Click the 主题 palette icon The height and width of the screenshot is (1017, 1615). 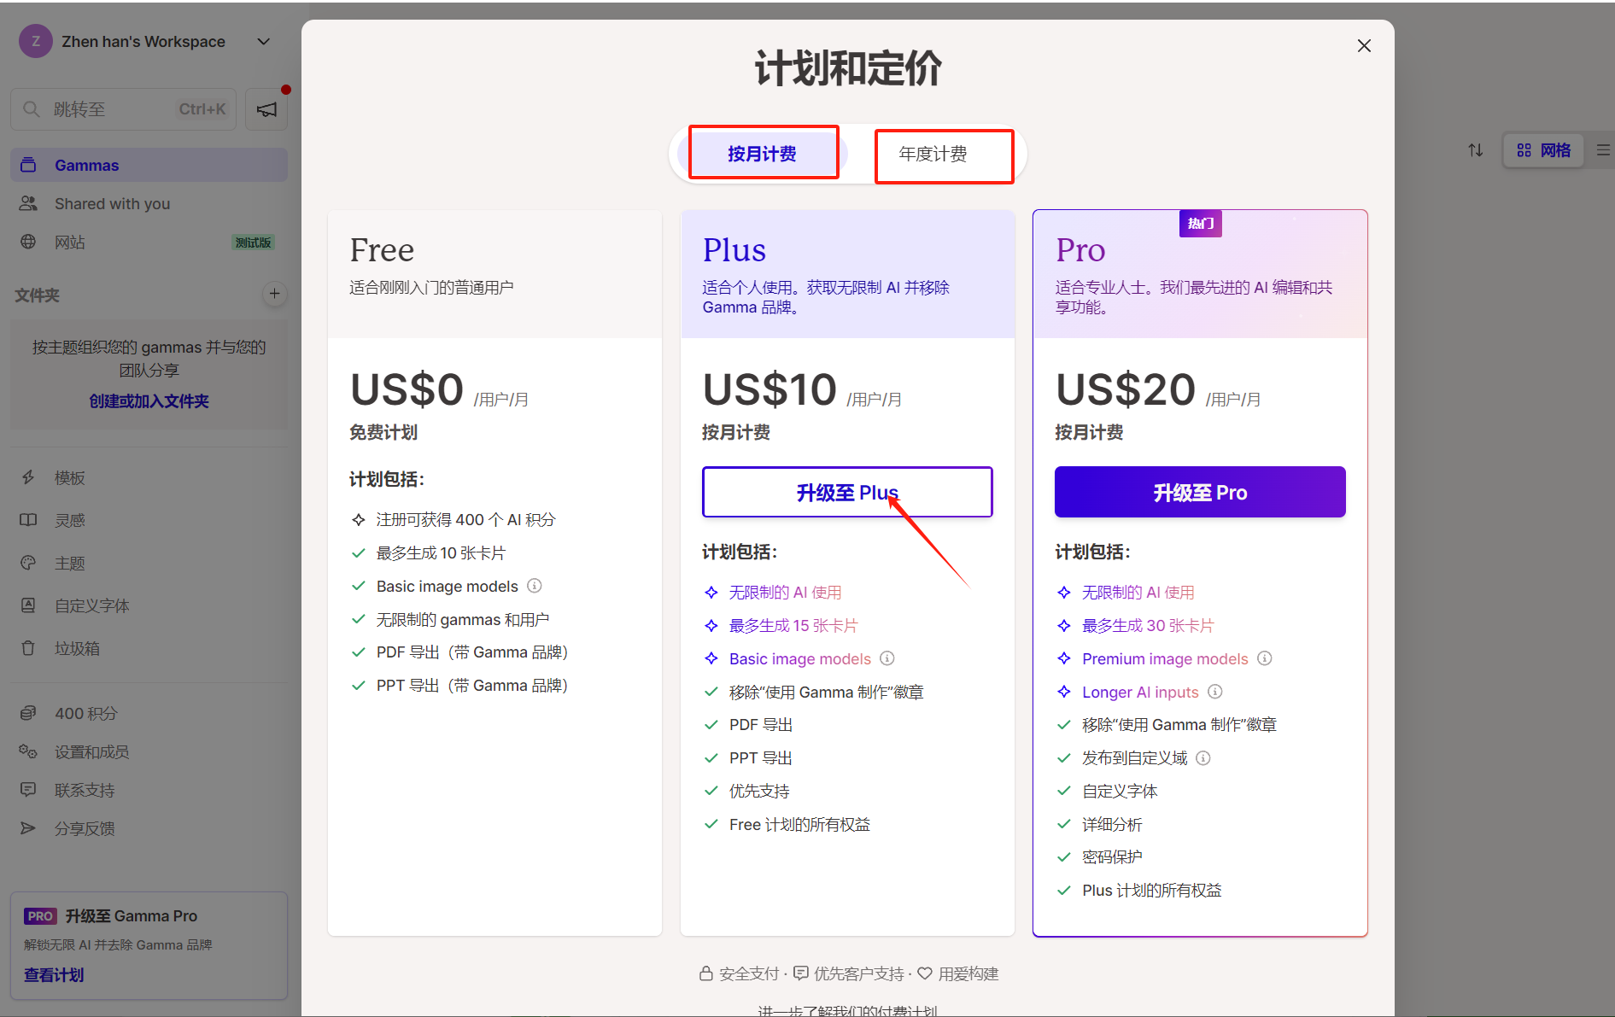click(28, 563)
